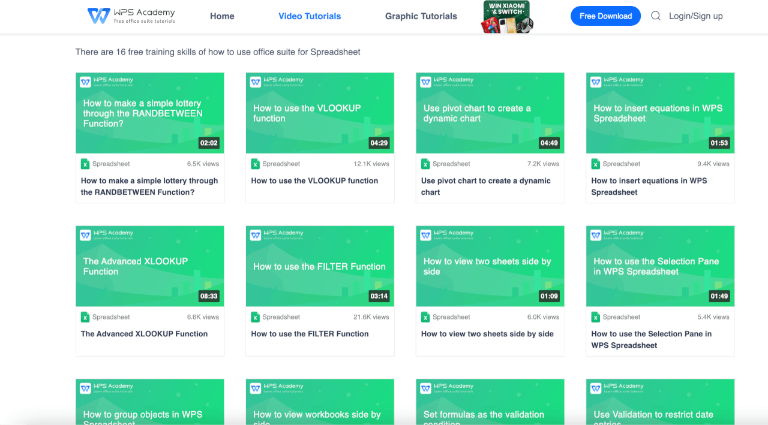
Task: Click the 03:14 duration badge
Action: (x=379, y=296)
